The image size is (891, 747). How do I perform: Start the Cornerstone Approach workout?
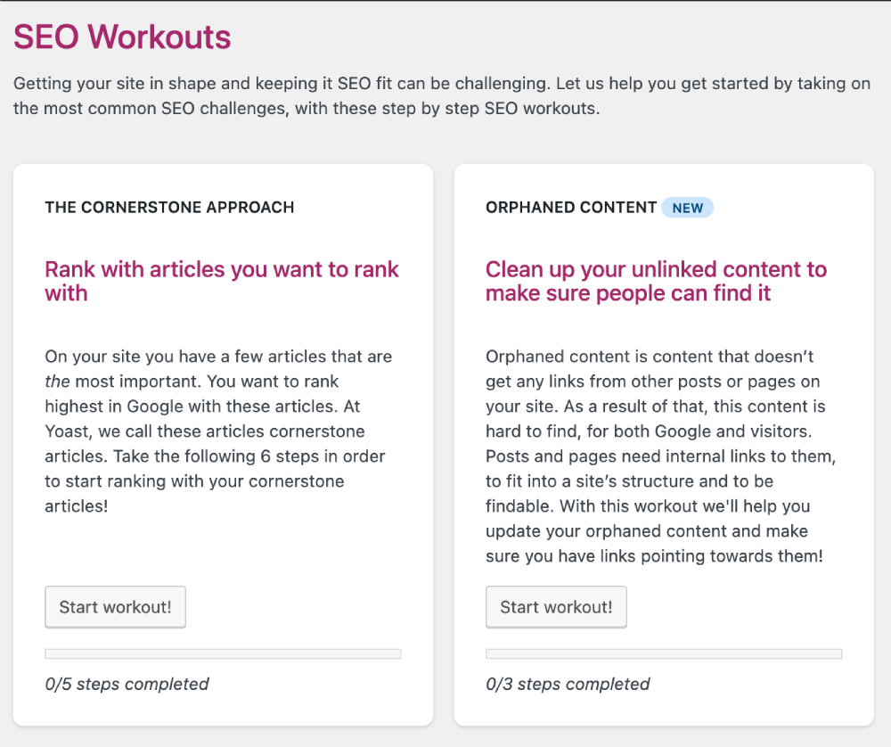click(115, 607)
